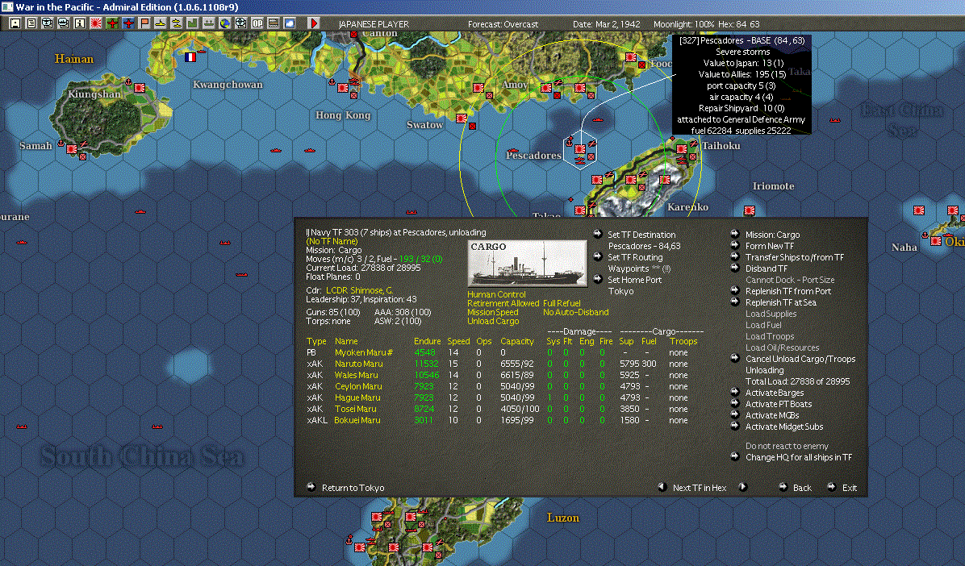Toggle Do not react to enemy

[787, 446]
